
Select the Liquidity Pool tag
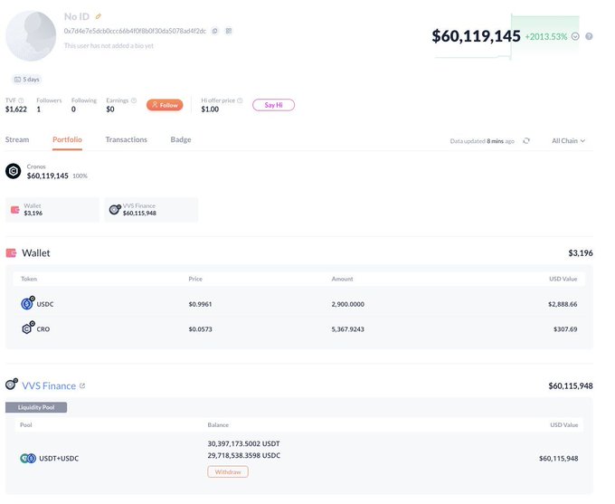tap(36, 407)
